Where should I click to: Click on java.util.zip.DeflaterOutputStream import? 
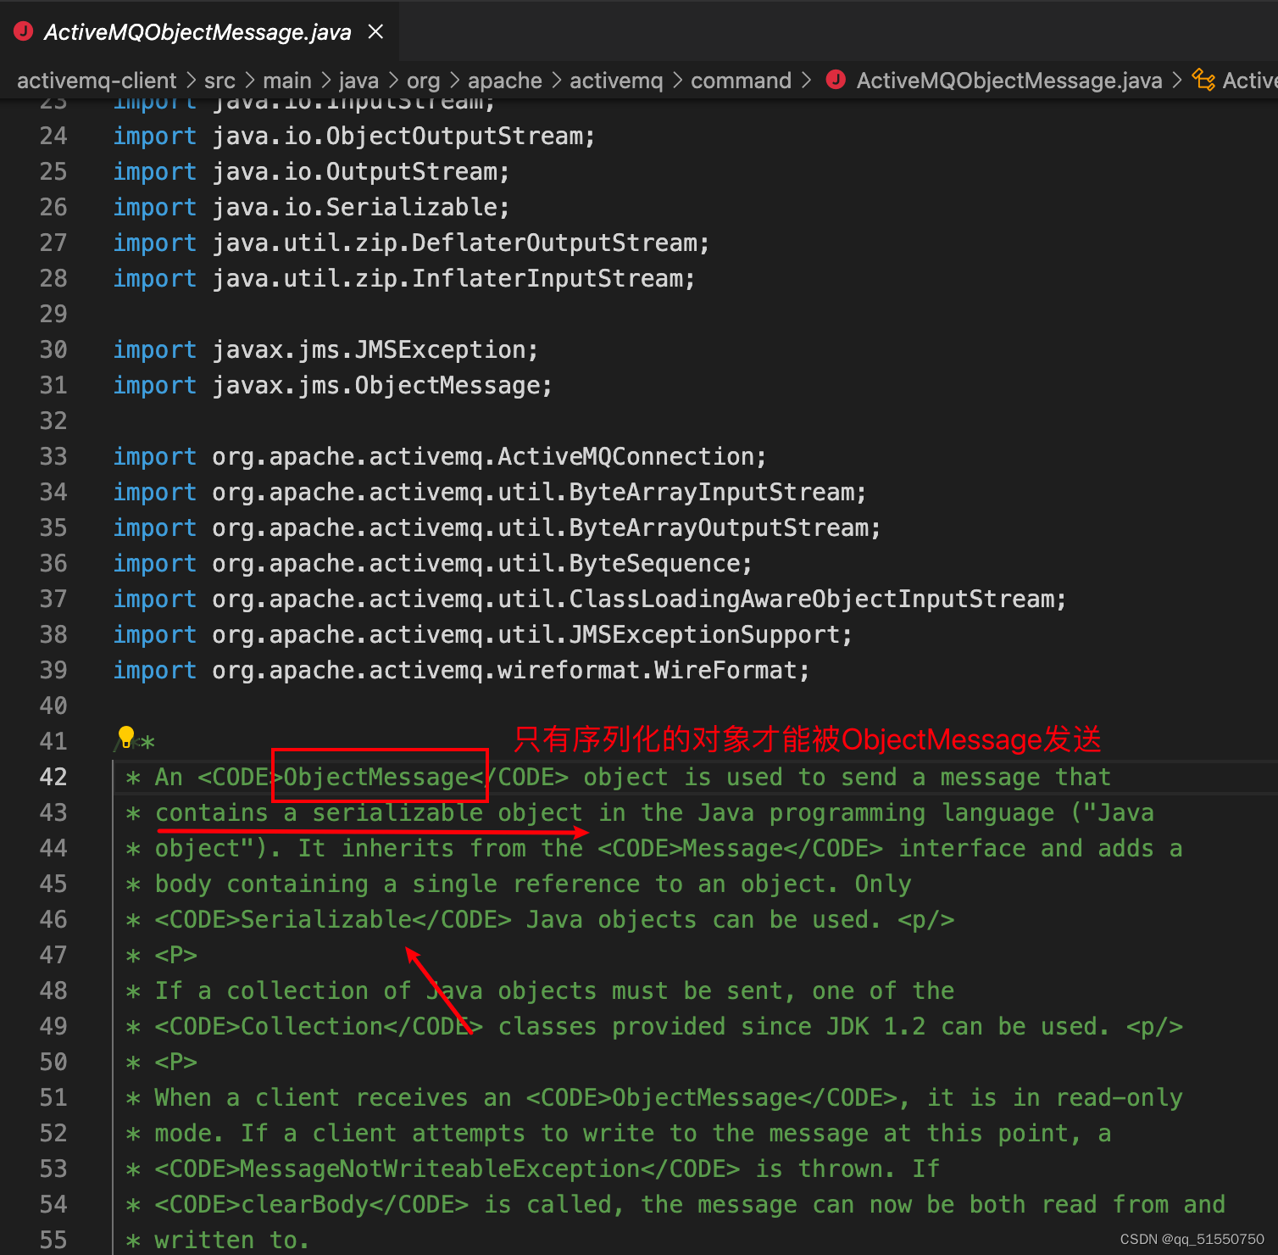[460, 243]
